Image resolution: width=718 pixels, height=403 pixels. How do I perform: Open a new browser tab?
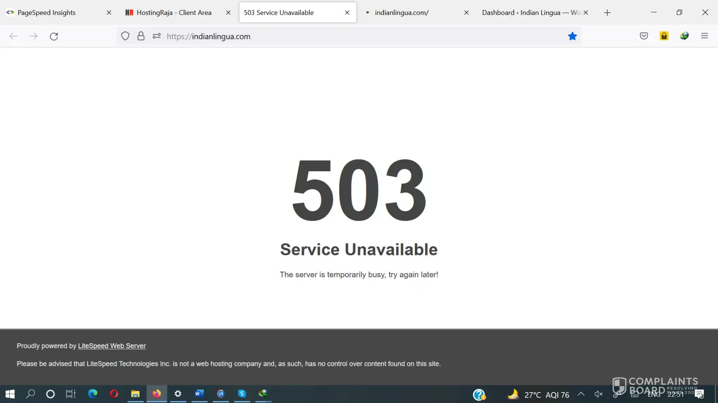[x=607, y=12]
